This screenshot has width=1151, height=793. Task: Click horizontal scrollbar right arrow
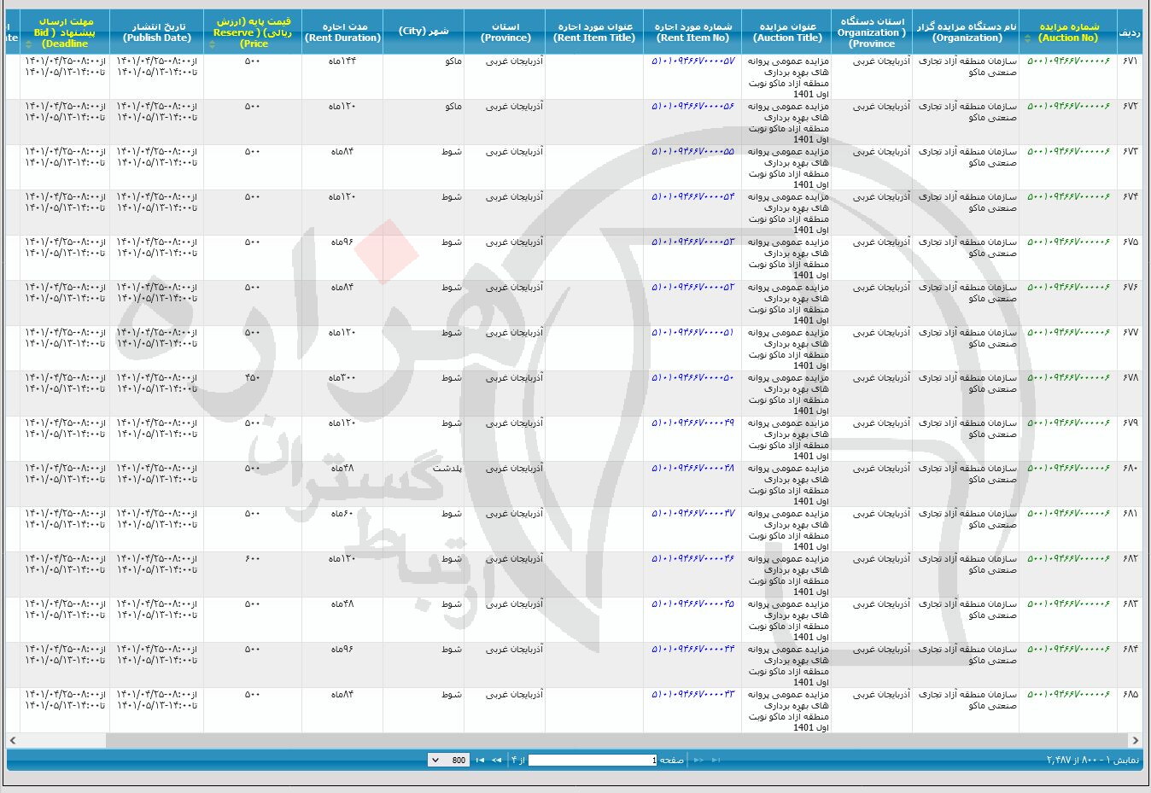tap(1136, 740)
